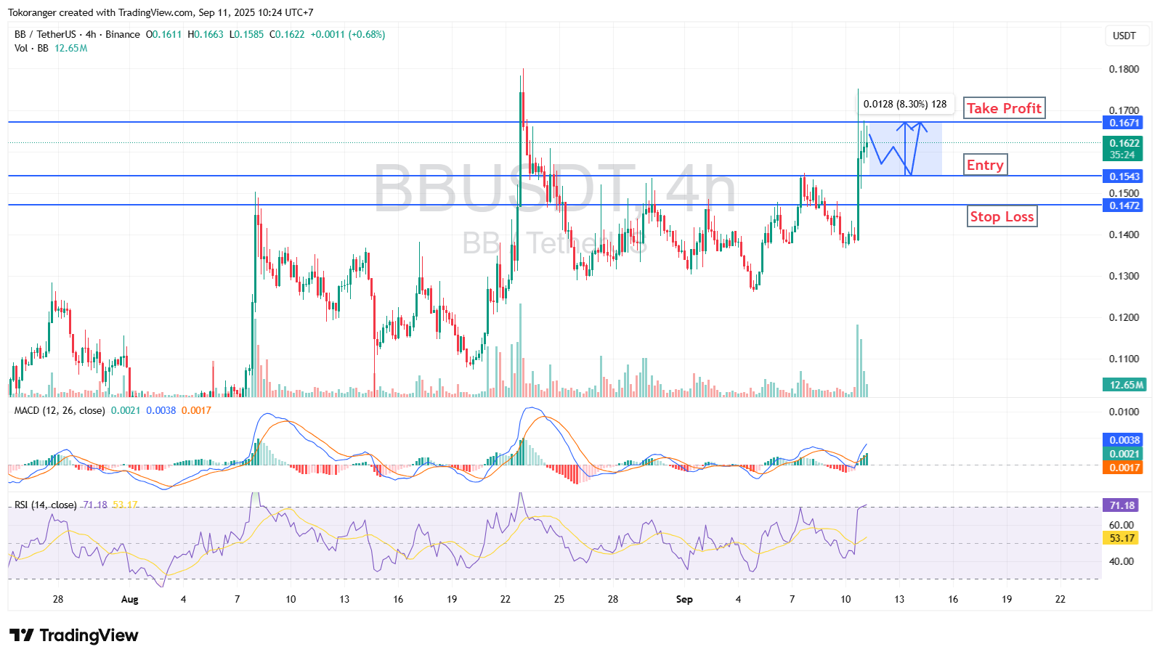The image size is (1160, 660).
Task: Click the Take Profit text label
Action: coord(1005,108)
